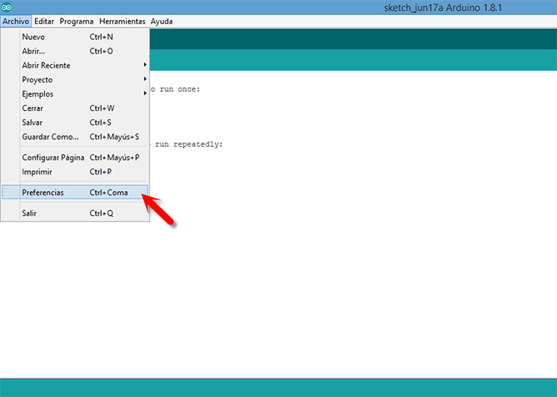The width and height of the screenshot is (557, 397).
Task: Click the 'run once:' comment text in editor
Action: (180, 89)
